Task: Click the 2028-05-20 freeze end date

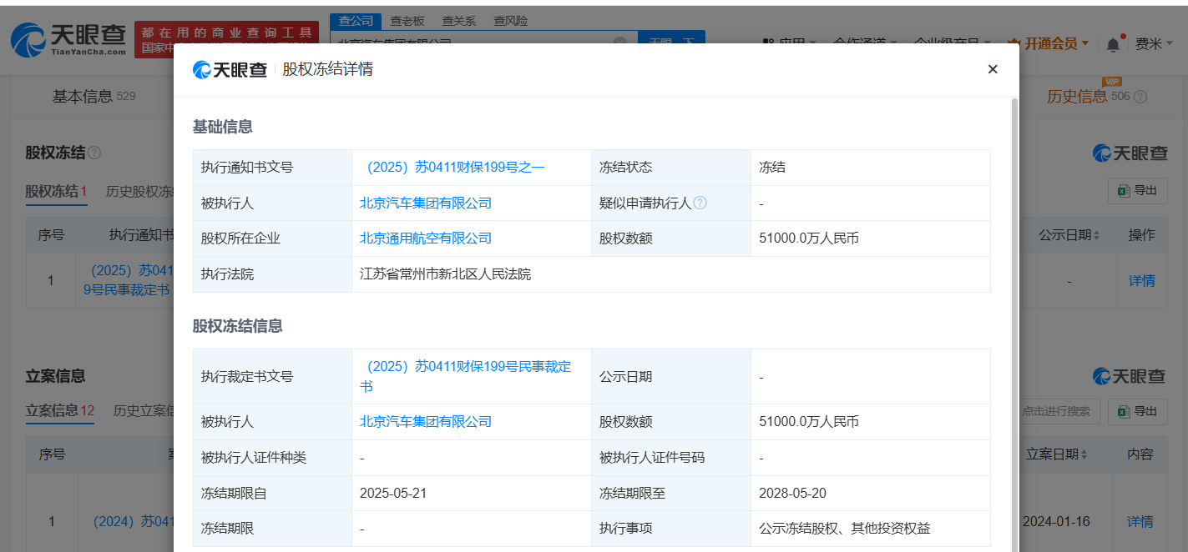Action: tap(793, 494)
